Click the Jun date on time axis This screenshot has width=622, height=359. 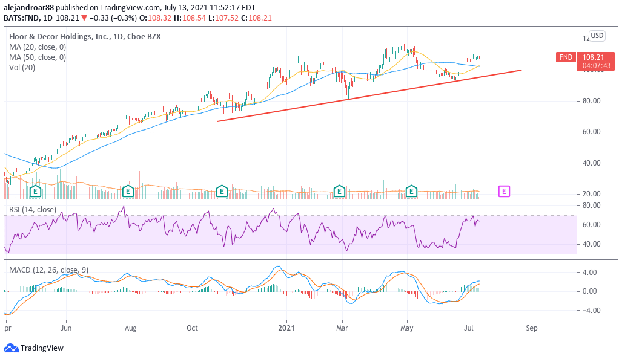[66, 328]
